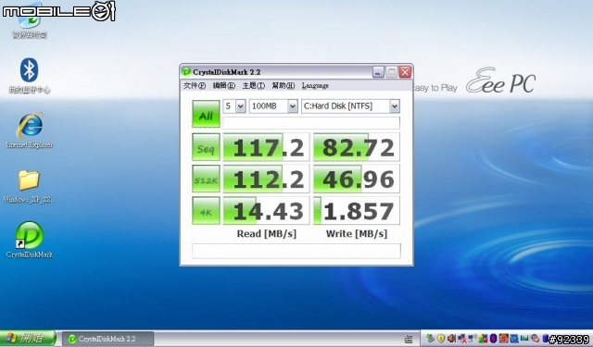The width and height of the screenshot is (593, 347).
Task: Select the CrystalDiskMark desktop shortcut
Action: 29,240
